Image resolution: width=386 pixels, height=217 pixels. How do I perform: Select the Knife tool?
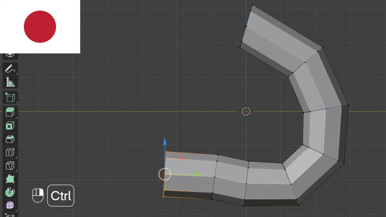[10, 166]
